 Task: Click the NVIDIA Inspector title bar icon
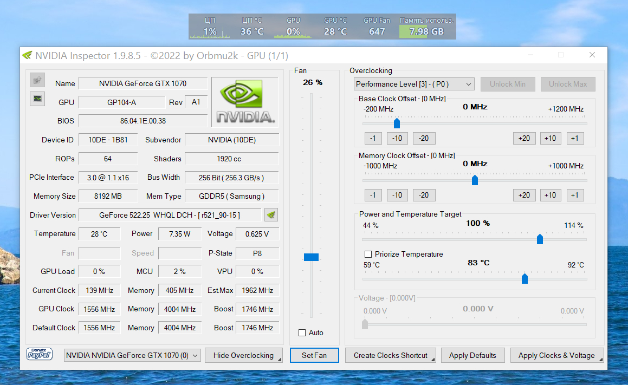coord(27,55)
